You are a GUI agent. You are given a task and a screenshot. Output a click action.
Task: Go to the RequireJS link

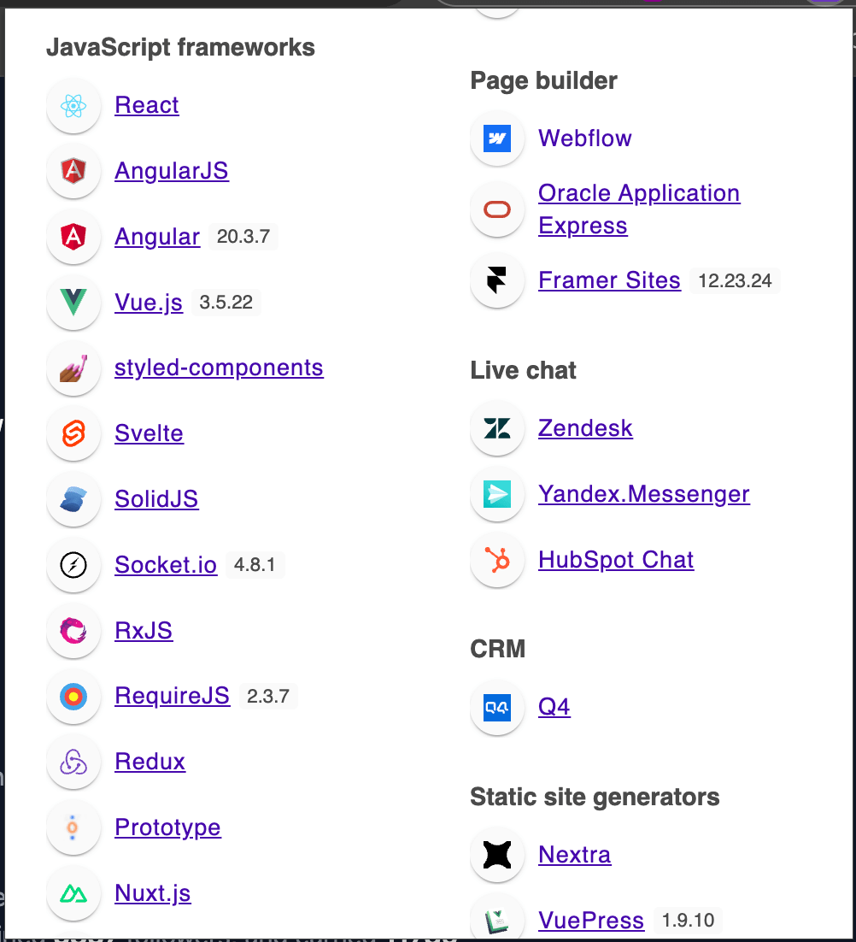[x=172, y=696]
